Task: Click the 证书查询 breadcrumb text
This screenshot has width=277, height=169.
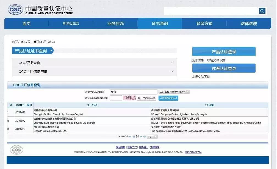Action: [49, 42]
